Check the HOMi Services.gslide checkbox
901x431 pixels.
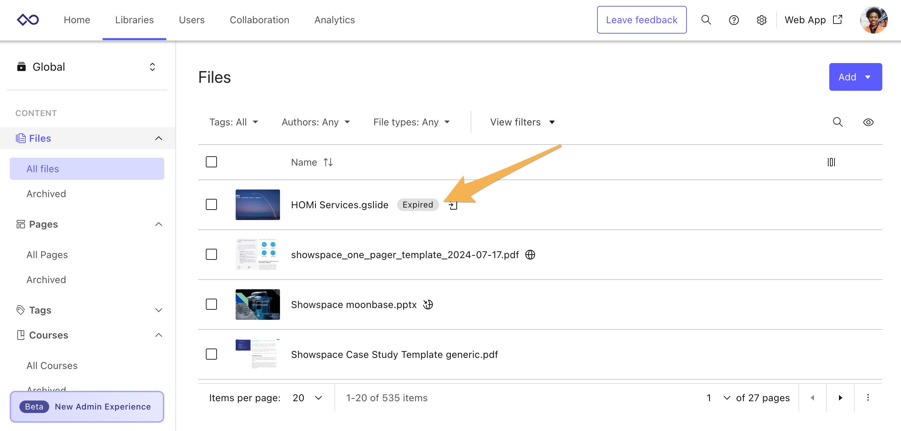[211, 204]
